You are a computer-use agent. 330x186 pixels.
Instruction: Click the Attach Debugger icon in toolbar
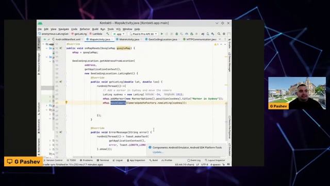pos(191,34)
